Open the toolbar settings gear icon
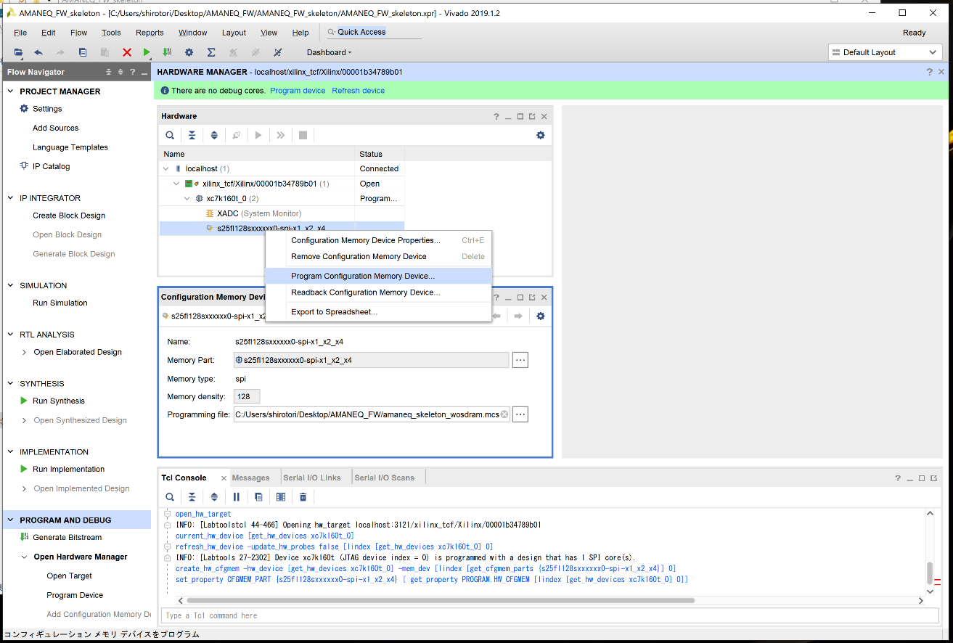The height and width of the screenshot is (643, 953). [x=189, y=52]
